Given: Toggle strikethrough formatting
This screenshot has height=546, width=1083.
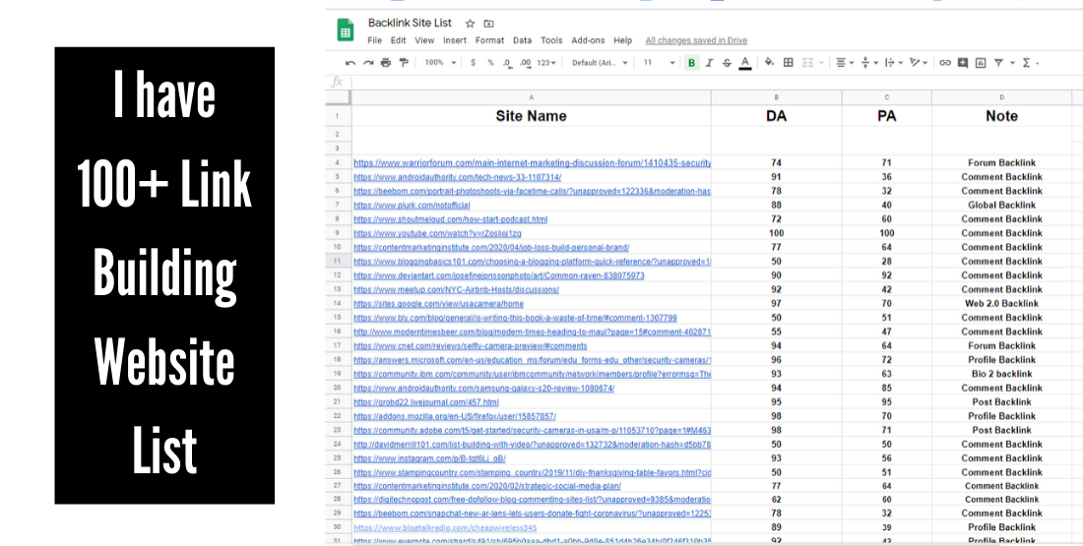Looking at the screenshot, I should point(727,63).
